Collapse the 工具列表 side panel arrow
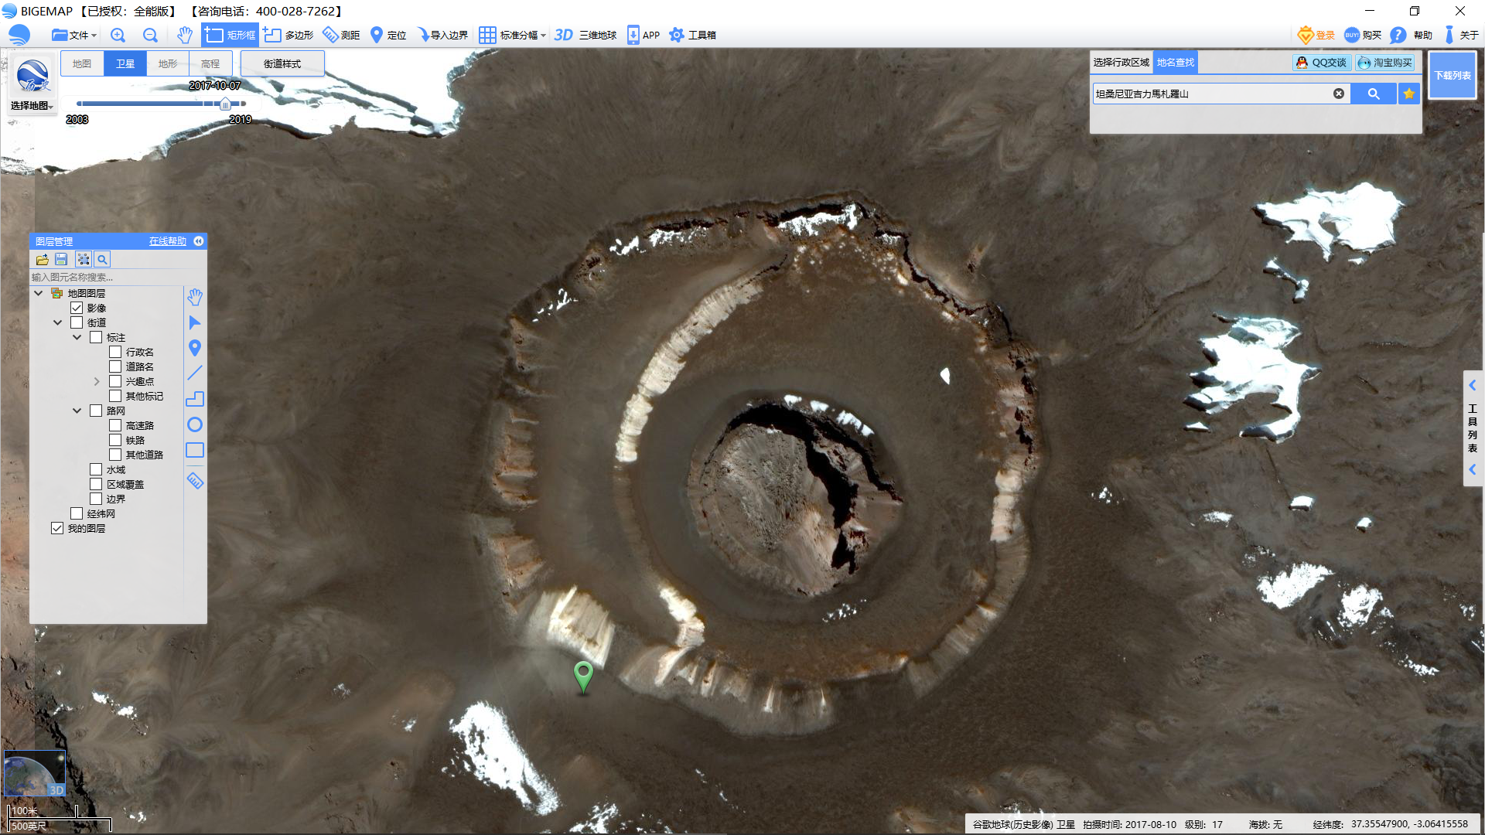Image resolution: width=1485 pixels, height=835 pixels. (1473, 385)
